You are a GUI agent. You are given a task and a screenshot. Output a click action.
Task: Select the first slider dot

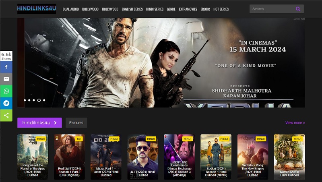(25, 100)
